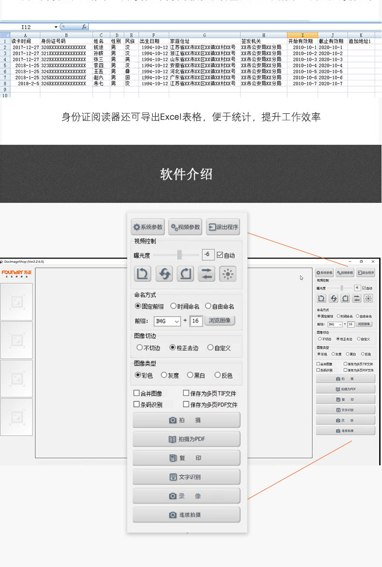
Task: Adjust the 曝光度 exposure slider handle
Action: [x=179, y=255]
